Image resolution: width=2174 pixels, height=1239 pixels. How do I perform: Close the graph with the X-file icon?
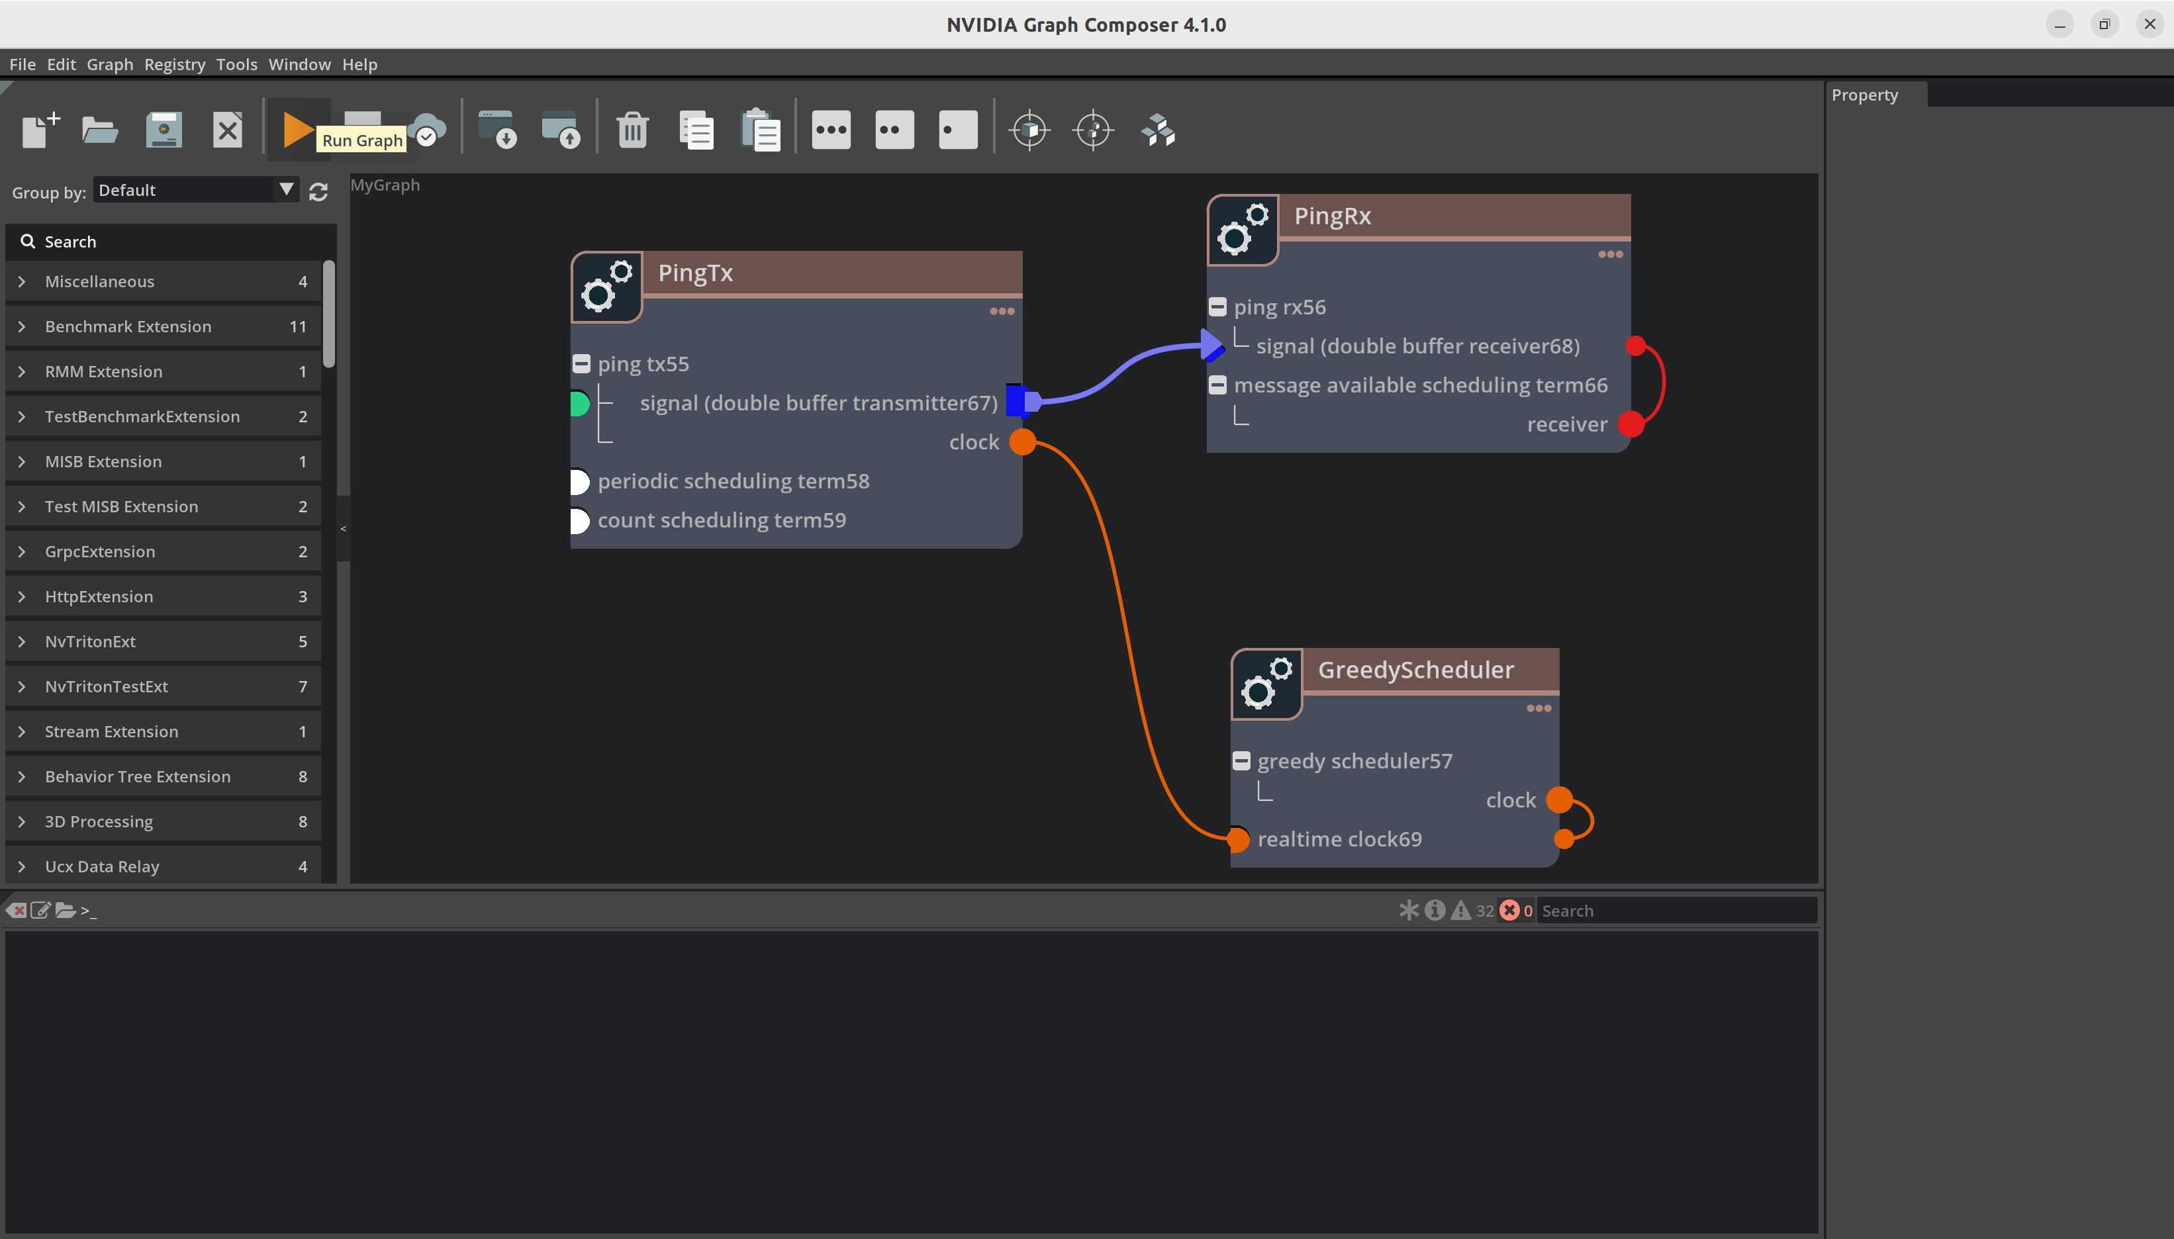(227, 130)
